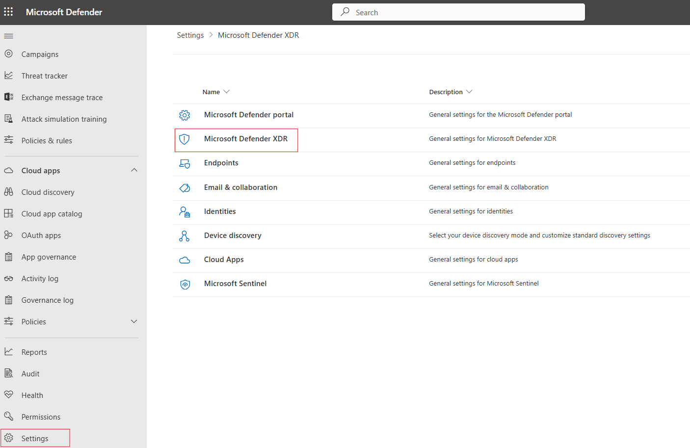Click the Settings gear icon in sidebar

point(8,438)
